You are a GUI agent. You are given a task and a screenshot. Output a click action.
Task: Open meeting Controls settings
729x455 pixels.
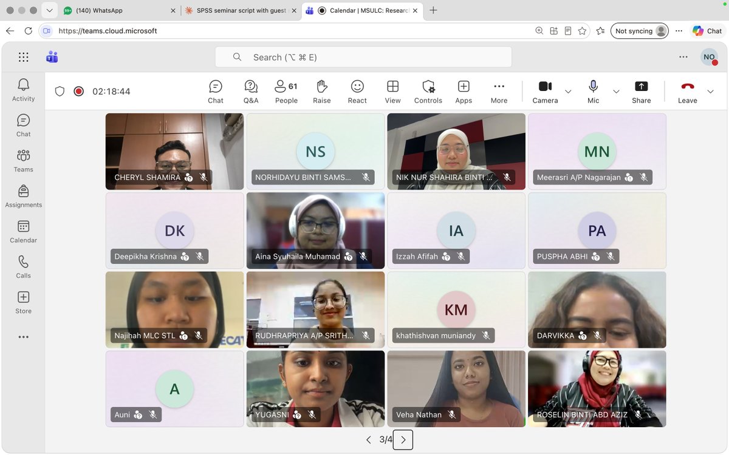click(x=428, y=92)
